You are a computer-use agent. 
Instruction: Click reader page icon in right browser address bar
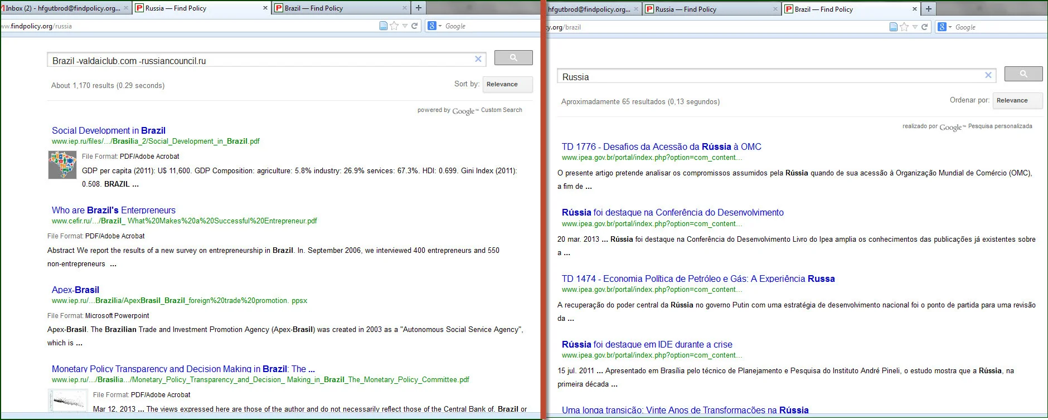click(894, 27)
